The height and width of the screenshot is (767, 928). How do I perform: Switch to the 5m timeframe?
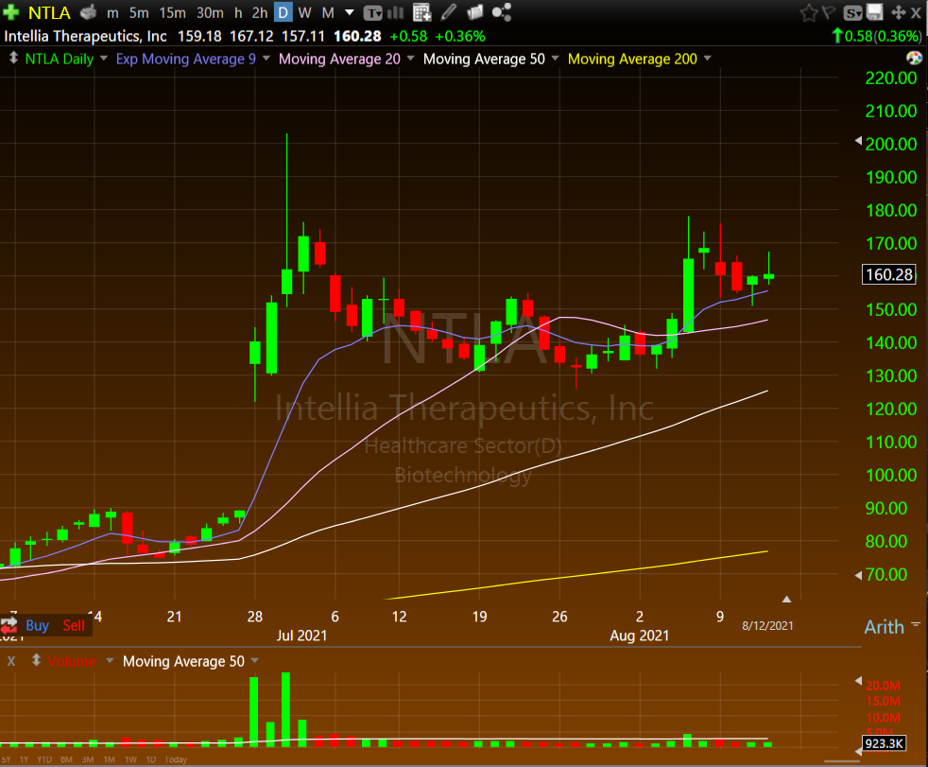pos(139,12)
